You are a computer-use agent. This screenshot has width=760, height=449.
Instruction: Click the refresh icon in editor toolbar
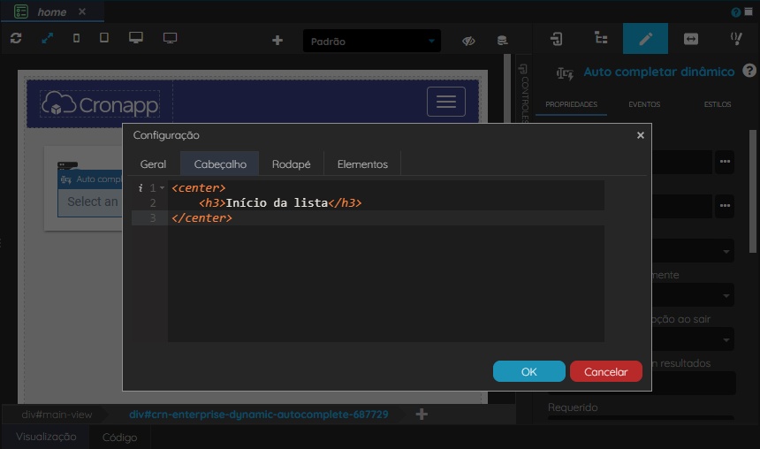[x=16, y=38]
